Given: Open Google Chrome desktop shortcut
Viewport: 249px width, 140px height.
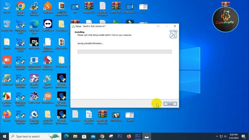Looking at the screenshot, I should (x=21, y=9).
